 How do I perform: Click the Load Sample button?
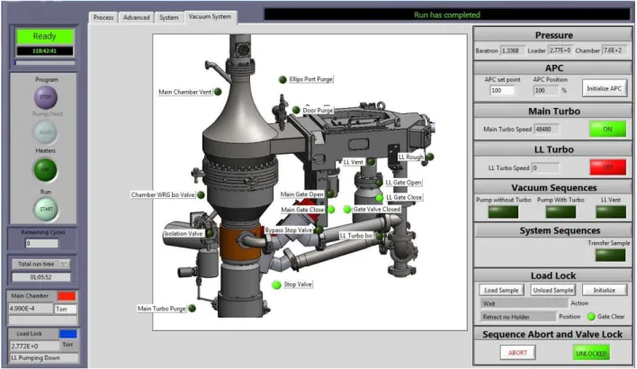pos(501,290)
